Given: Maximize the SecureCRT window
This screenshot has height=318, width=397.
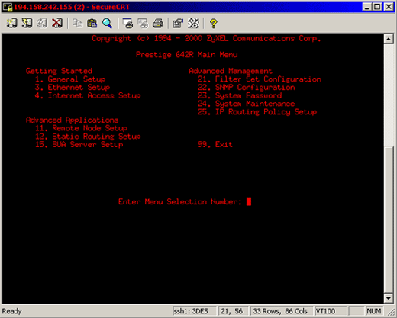Looking at the screenshot, I should point(377,7).
